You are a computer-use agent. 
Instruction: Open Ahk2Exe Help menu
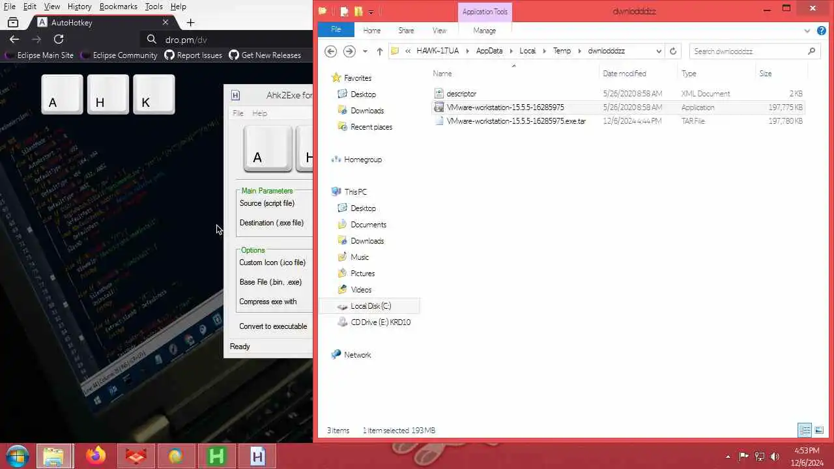[259, 113]
